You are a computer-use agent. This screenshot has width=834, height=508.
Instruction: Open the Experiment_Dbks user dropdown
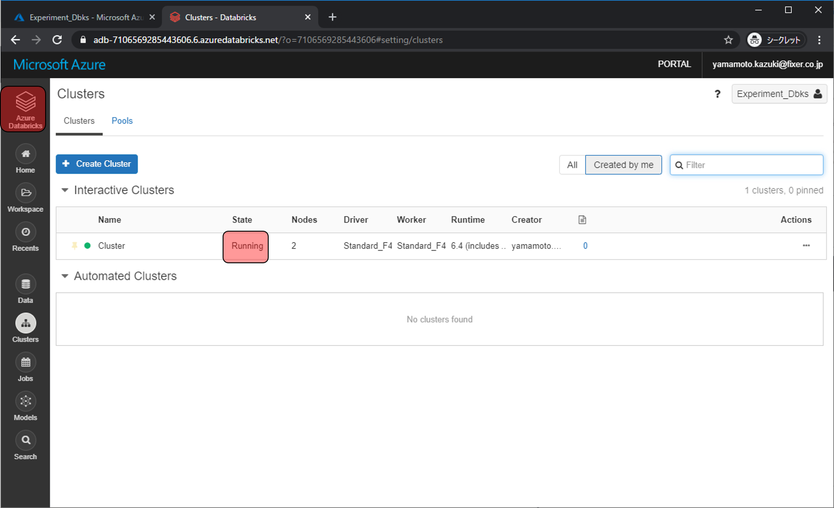coord(778,94)
